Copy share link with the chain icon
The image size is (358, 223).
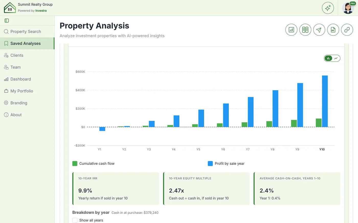coord(347,30)
